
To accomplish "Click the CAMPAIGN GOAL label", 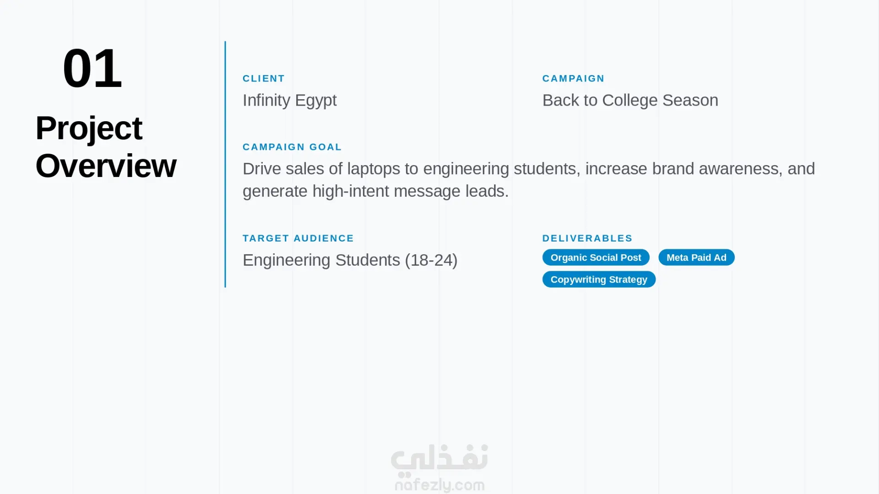I will click(x=292, y=147).
